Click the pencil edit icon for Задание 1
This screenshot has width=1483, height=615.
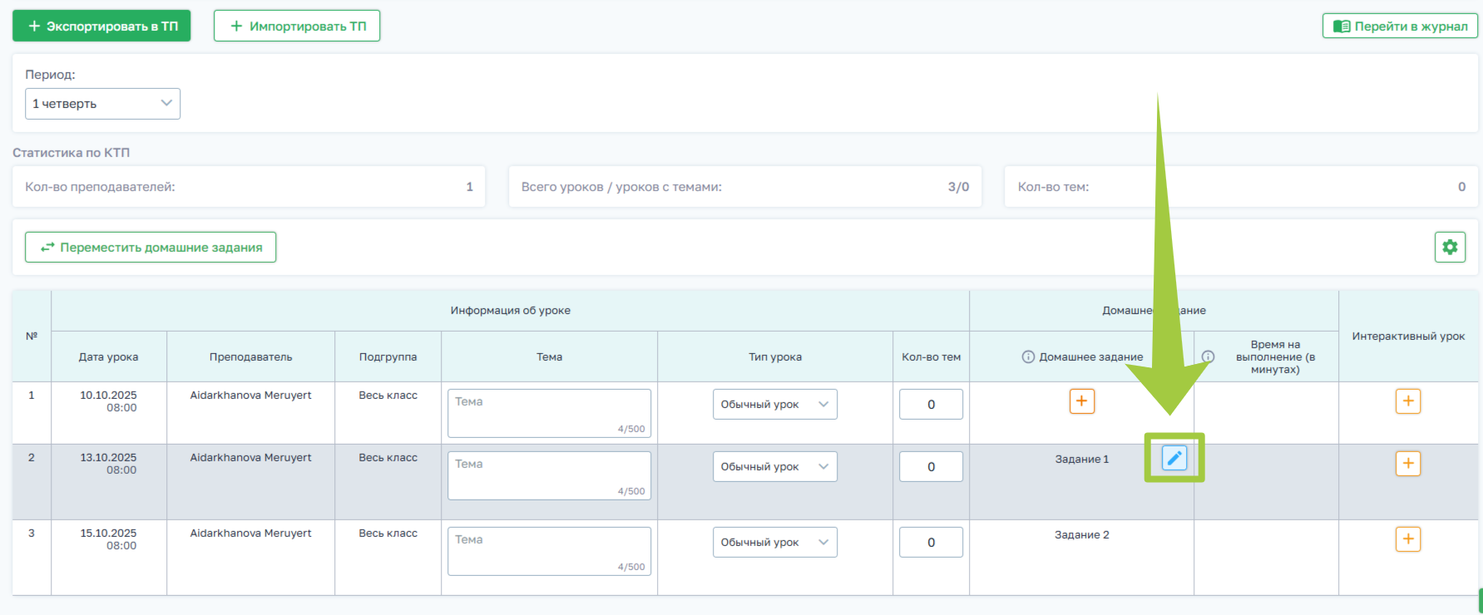coord(1174,458)
